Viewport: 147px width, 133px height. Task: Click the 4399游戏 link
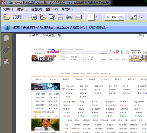pyautogui.click(x=127, y=90)
